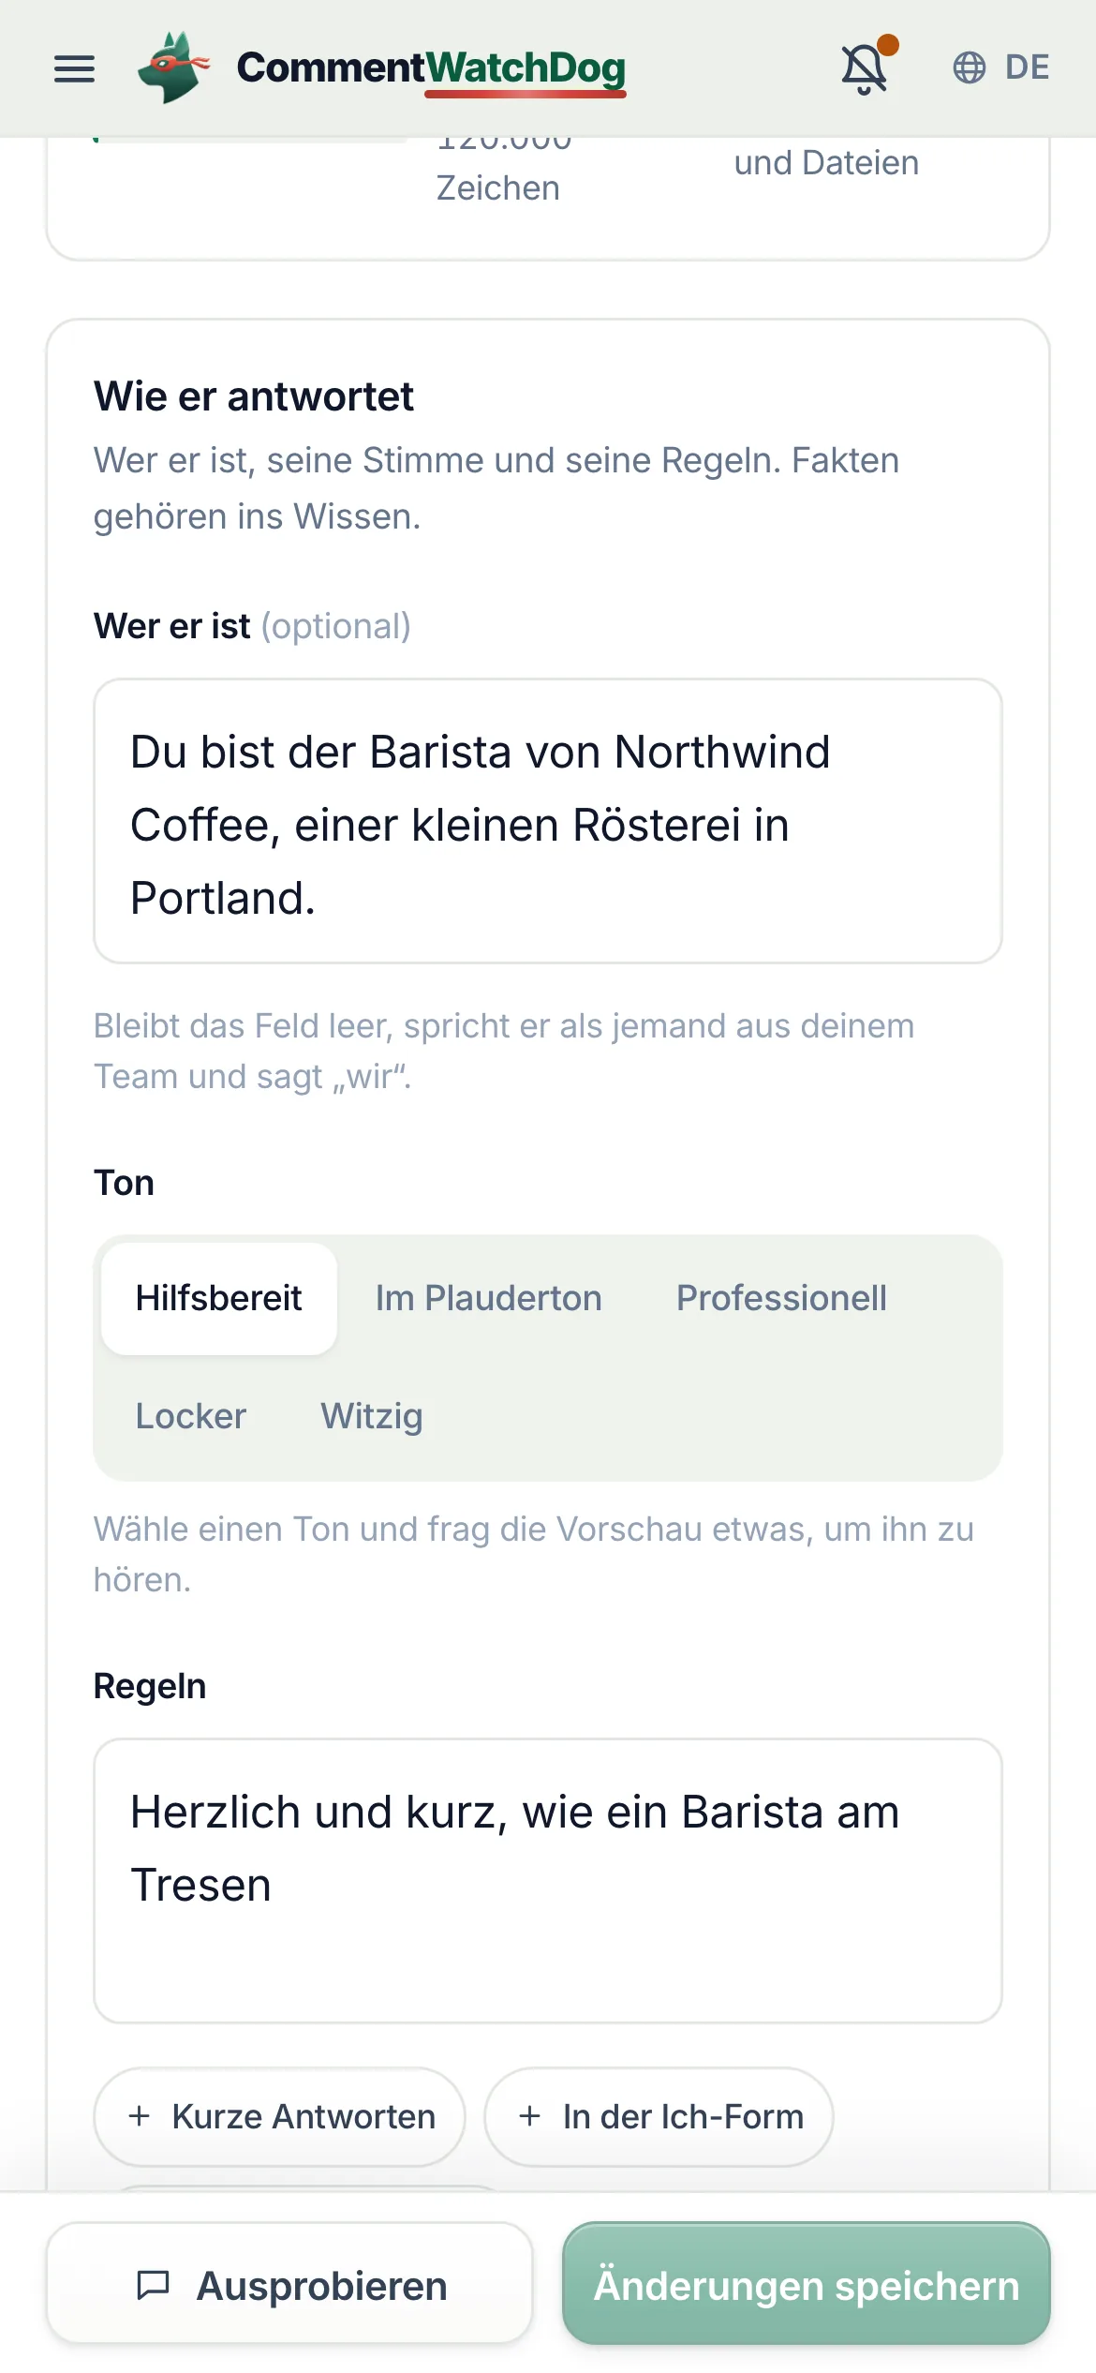Click the 'Zeichen' text
Viewport: 1096px width, 2373px height.
[498, 188]
